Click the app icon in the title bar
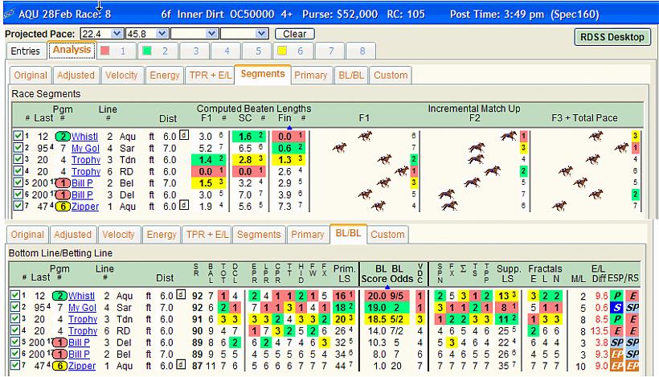The width and height of the screenshot is (659, 377). point(10,14)
